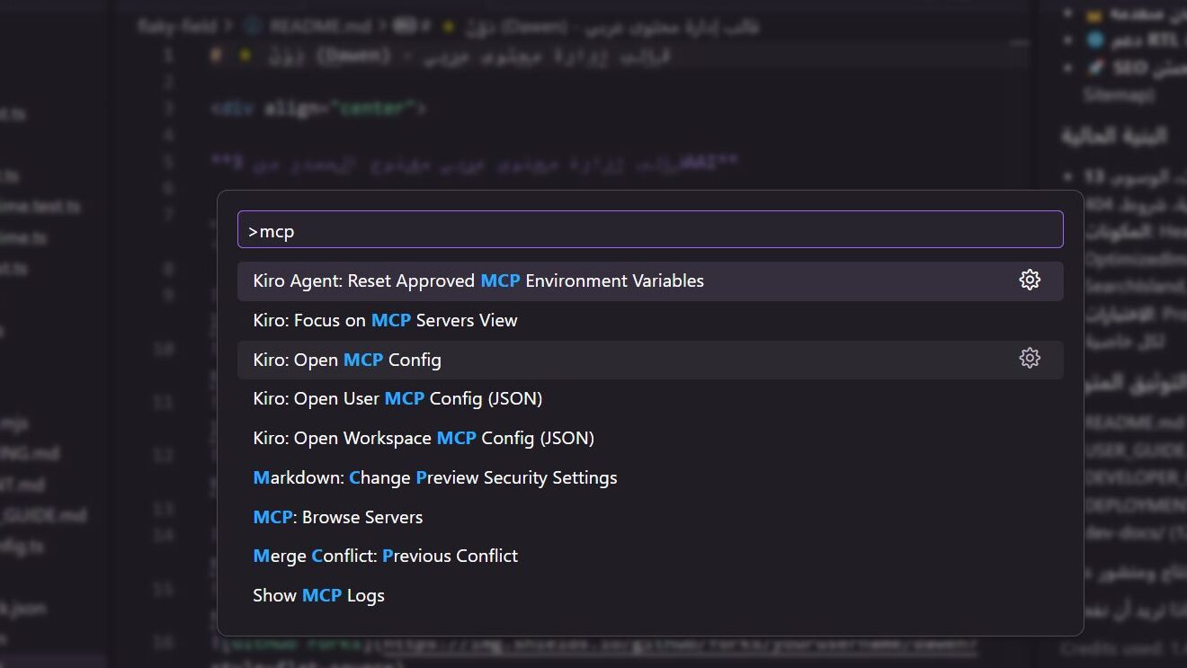Viewport: 1187px width, 668px height.
Task: Select the Raty-field breadcrumb at top of editor
Action: (x=176, y=26)
